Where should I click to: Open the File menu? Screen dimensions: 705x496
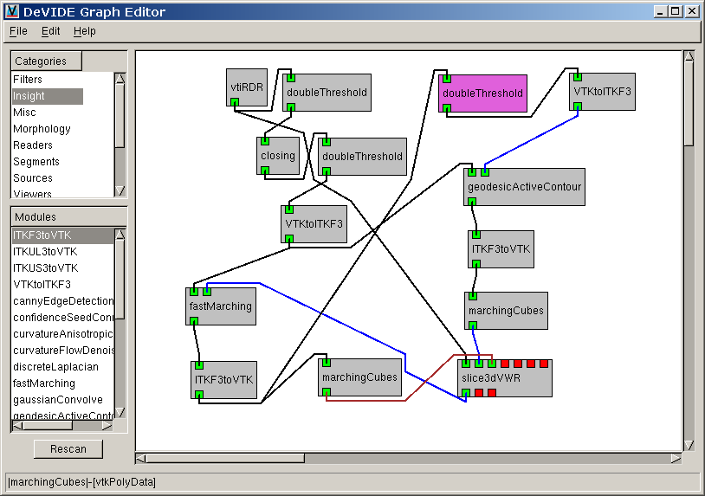click(x=18, y=31)
